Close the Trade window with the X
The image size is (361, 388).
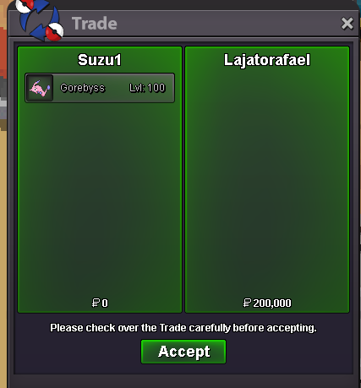(x=347, y=24)
